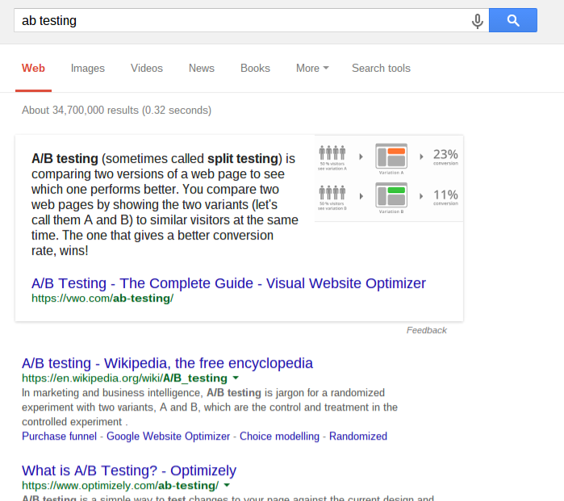The height and width of the screenshot is (501, 564).
Task: Click the blue magnifier search button
Action: 513,20
